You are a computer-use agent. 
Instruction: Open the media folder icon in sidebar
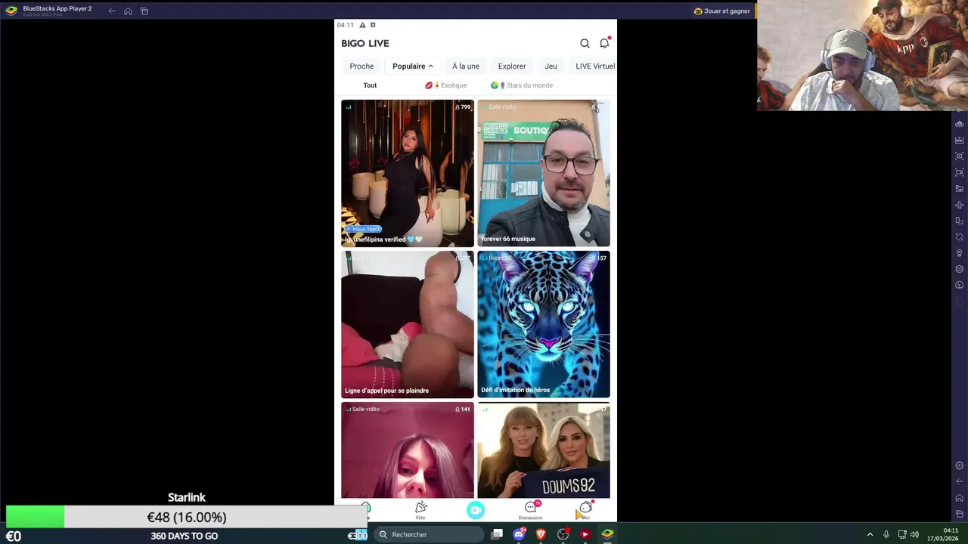tap(960, 188)
